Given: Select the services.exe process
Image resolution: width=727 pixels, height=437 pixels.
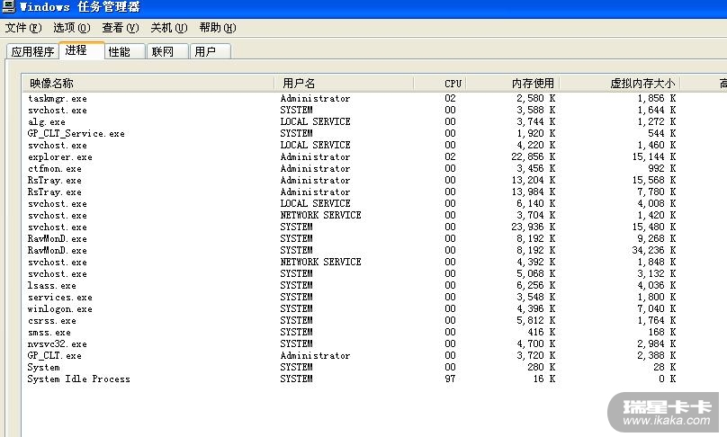Looking at the screenshot, I should pos(59,297).
